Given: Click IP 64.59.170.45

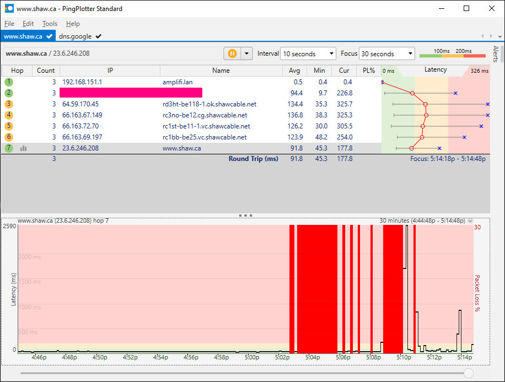Looking at the screenshot, I should click(x=80, y=104).
